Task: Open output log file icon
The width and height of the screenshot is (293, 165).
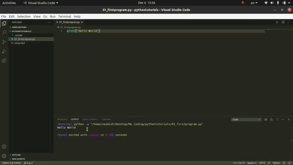Action: (277, 120)
